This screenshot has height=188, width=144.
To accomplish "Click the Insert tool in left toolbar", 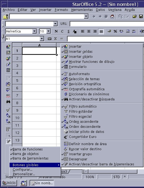I will click(x=8, y=47).
